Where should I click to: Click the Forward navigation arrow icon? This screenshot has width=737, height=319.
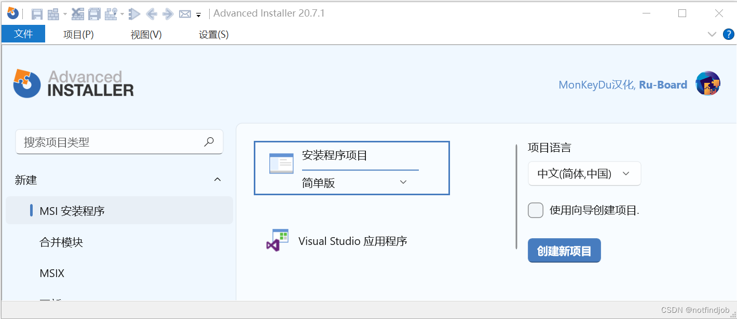coord(167,13)
